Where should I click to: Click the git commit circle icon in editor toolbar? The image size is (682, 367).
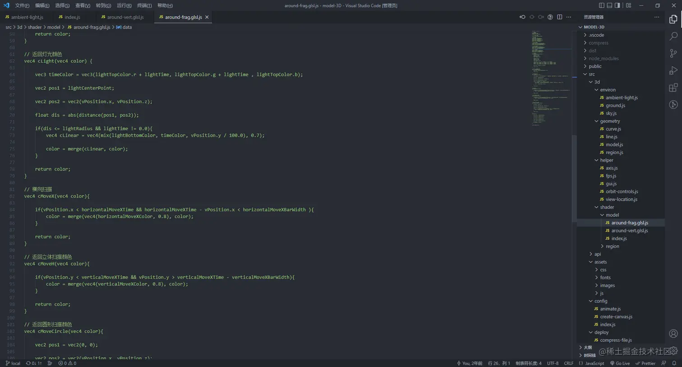click(532, 17)
